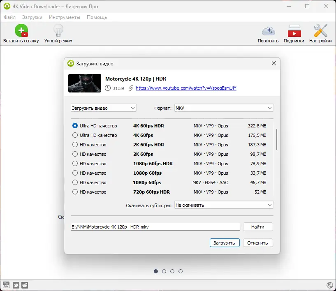Click the Вставить ссылку paste link icon
Viewport: 336px width, 291px height.
click(x=21, y=30)
